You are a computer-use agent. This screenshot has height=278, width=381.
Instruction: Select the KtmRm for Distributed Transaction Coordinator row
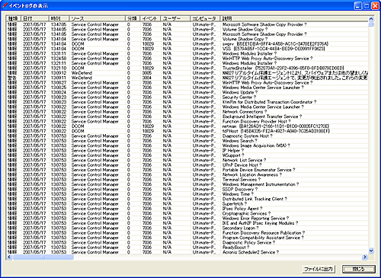(x=187, y=102)
